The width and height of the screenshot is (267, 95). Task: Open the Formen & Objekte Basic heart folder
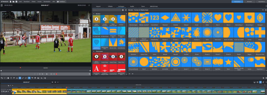97,43
